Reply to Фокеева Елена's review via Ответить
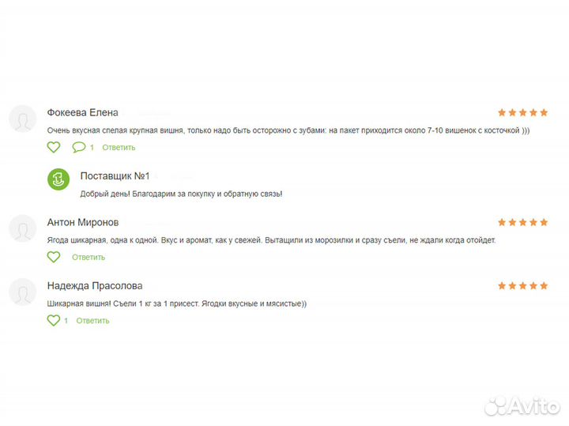 pos(119,148)
